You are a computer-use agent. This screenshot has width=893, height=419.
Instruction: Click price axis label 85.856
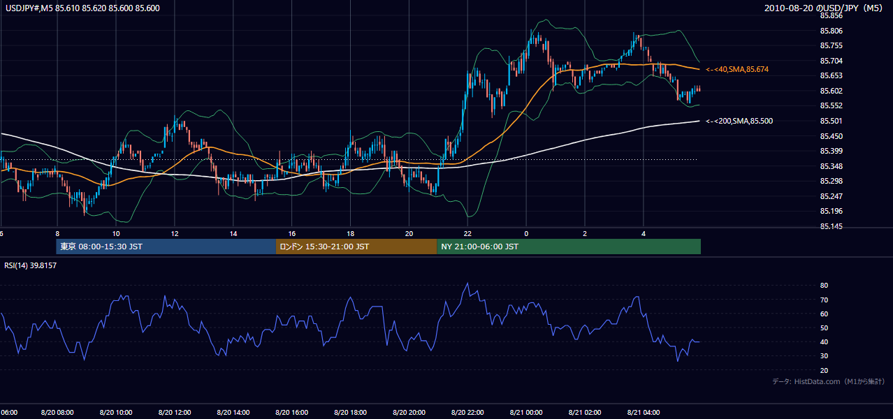(832, 15)
